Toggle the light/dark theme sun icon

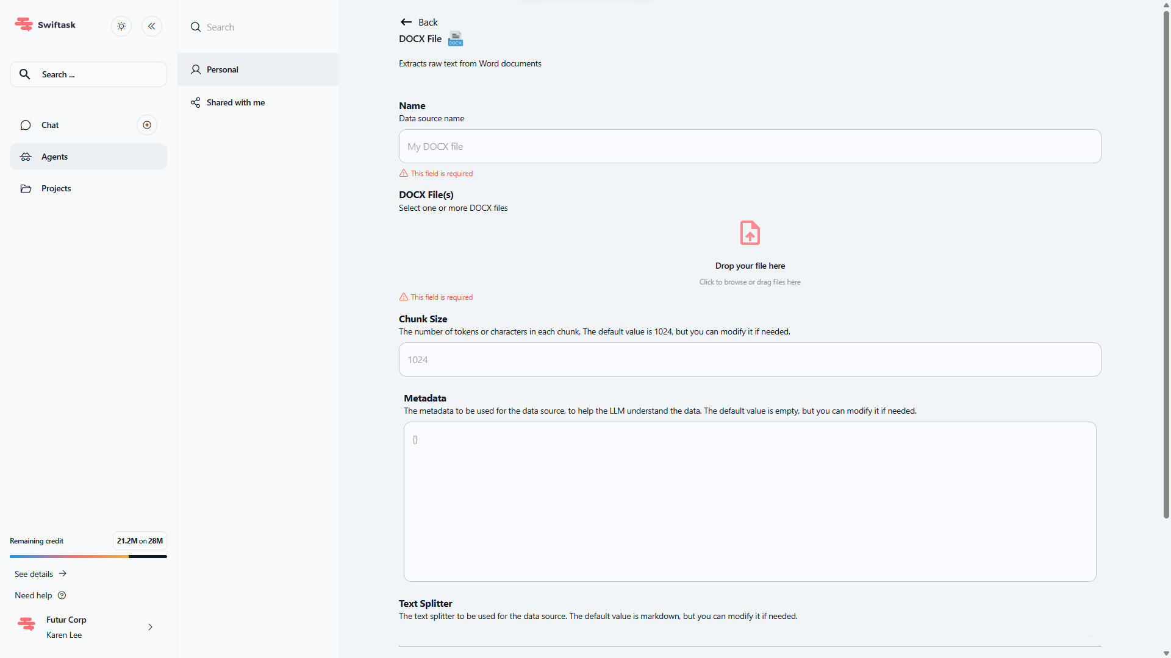pyautogui.click(x=121, y=26)
